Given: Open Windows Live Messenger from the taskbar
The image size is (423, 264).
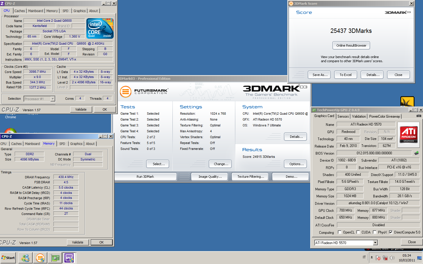Looking at the screenshot, I should pos(26,258).
